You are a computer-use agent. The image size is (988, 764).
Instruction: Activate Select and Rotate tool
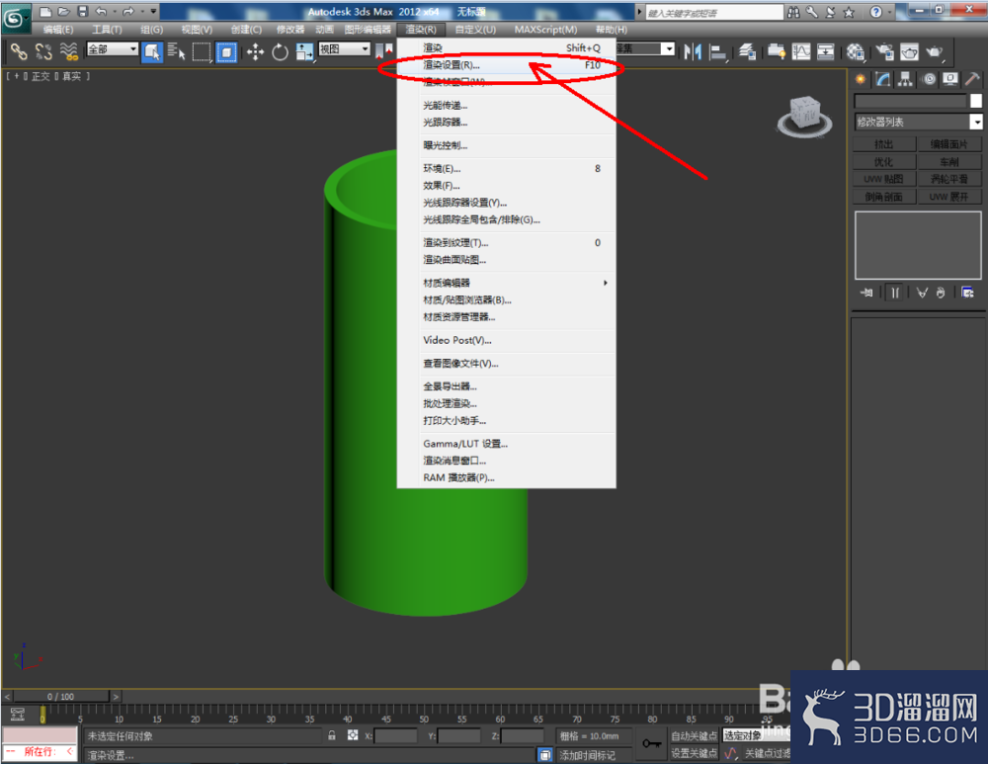280,51
